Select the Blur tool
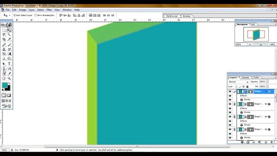 click(4, 58)
